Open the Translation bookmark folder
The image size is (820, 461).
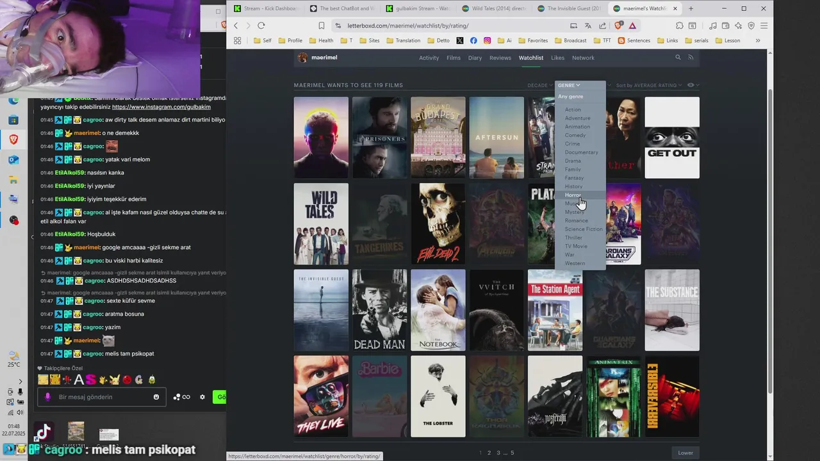pyautogui.click(x=402, y=40)
